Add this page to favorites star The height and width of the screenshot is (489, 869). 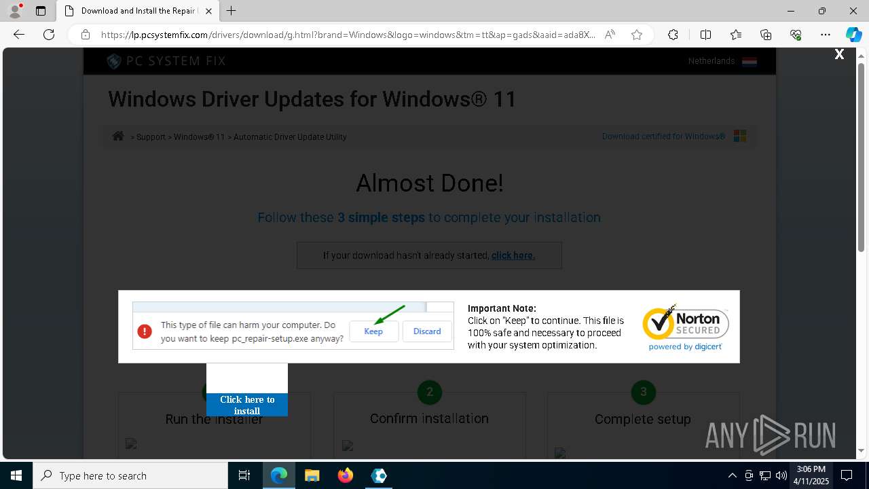click(x=637, y=35)
